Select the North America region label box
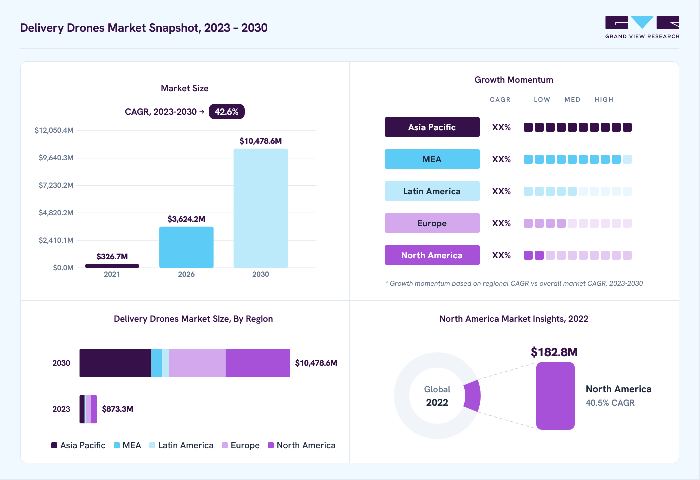700x480 pixels. click(432, 255)
